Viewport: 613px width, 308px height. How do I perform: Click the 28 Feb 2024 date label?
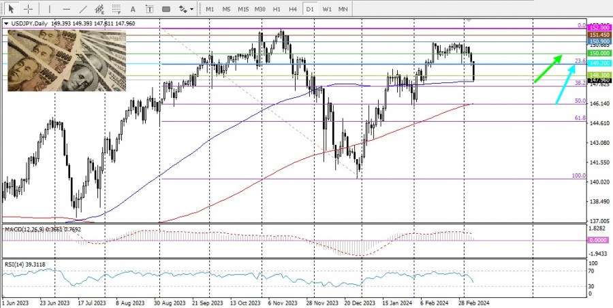(475, 303)
